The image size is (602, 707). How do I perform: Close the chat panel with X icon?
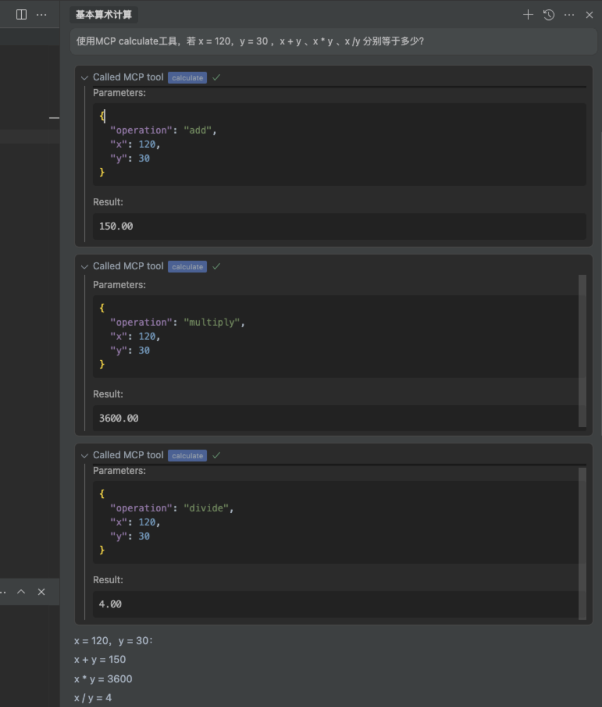point(589,14)
